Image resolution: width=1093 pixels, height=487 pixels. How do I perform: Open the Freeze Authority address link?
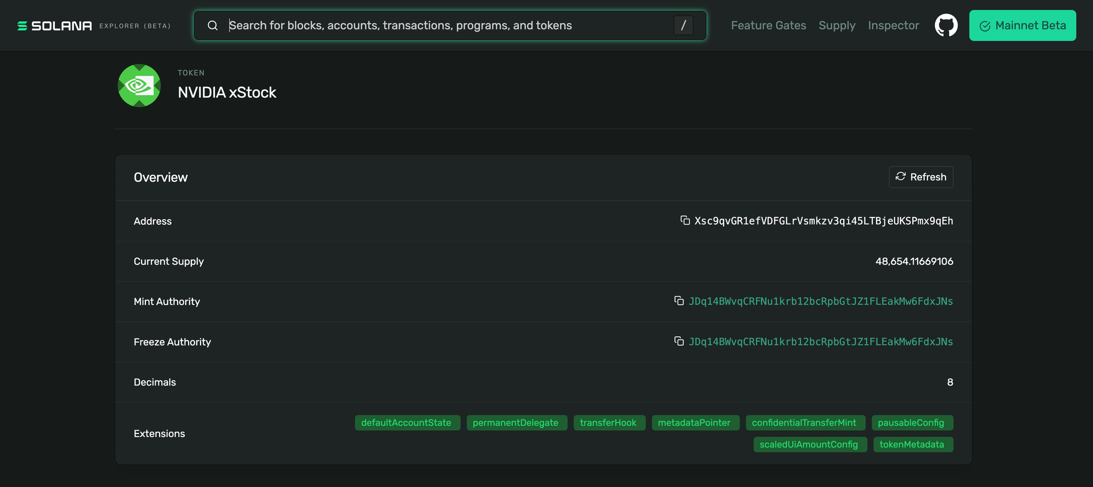coord(820,342)
